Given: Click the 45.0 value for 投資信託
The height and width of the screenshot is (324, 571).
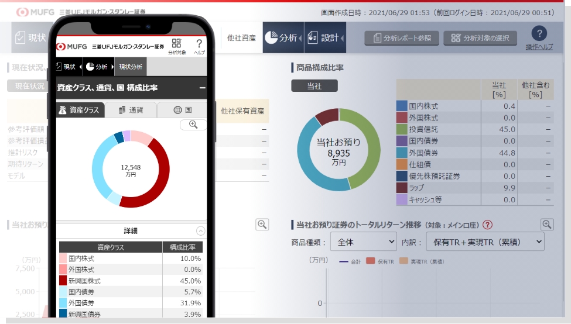Looking at the screenshot, I should pyautogui.click(x=507, y=129).
